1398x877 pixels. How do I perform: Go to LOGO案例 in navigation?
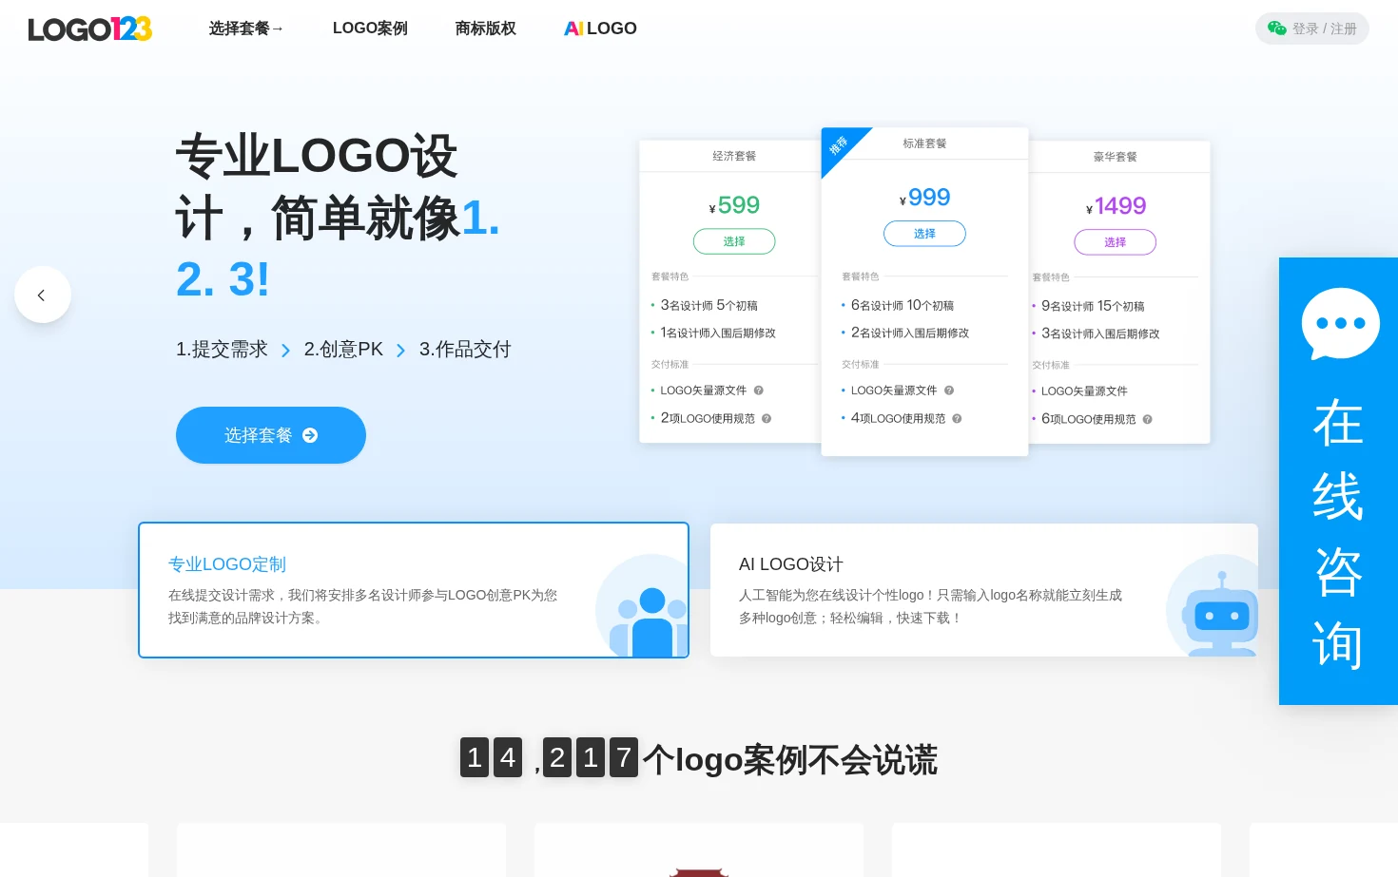[x=370, y=29]
